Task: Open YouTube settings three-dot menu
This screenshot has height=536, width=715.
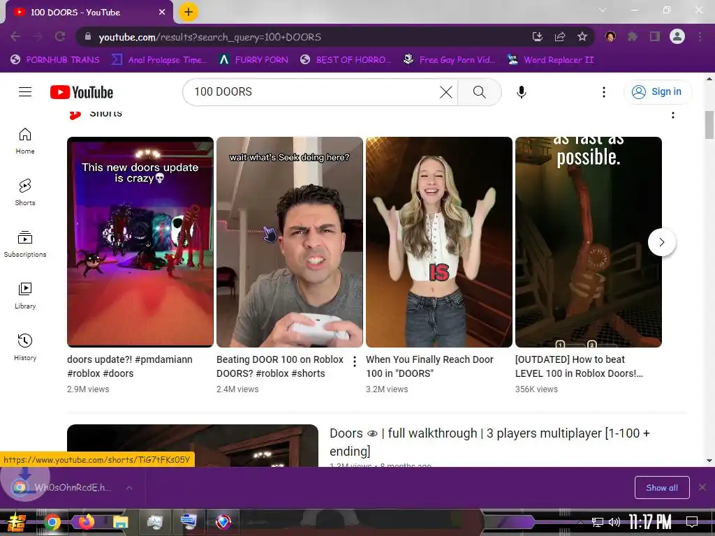Action: 604,92
